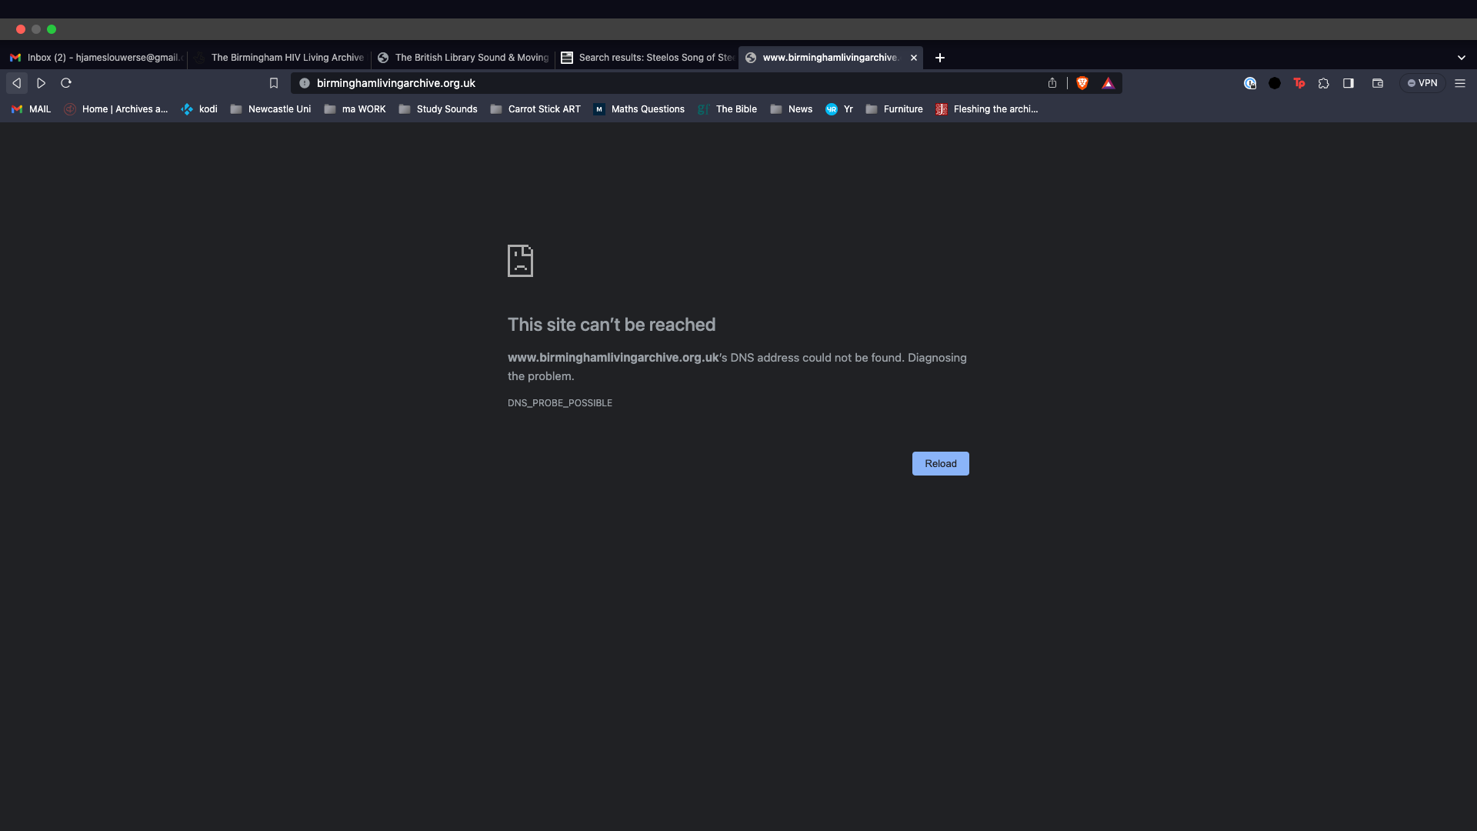
Task: View site information icon
Action: 305,83
